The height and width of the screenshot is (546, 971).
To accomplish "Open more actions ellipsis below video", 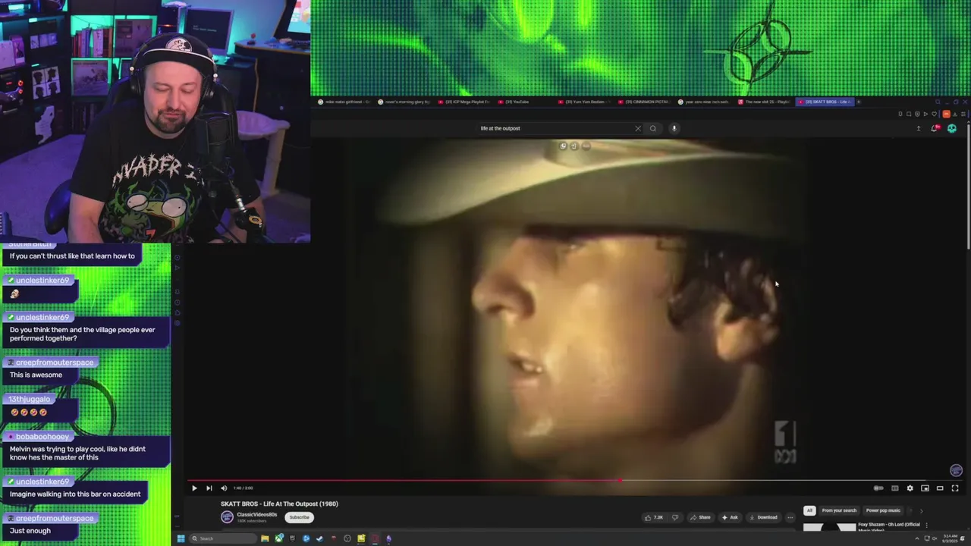I will coord(790,517).
